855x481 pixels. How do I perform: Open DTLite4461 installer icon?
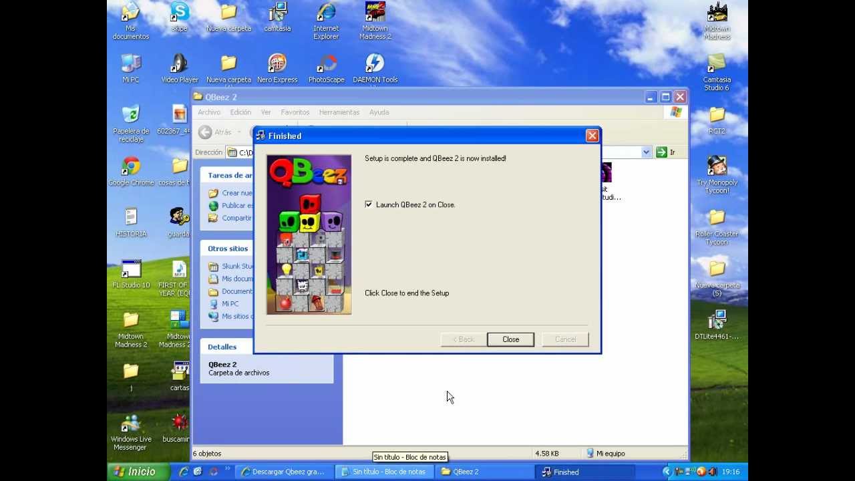[717, 325]
